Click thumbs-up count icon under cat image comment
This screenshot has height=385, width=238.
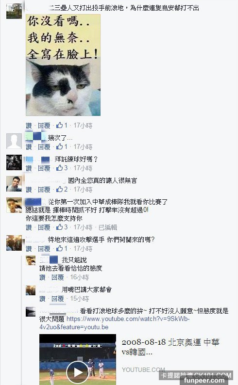point(59,126)
